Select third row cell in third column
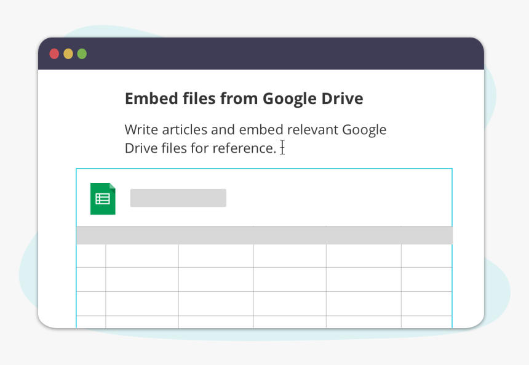Viewport: 529px width, 365px height. pyautogui.click(x=216, y=303)
